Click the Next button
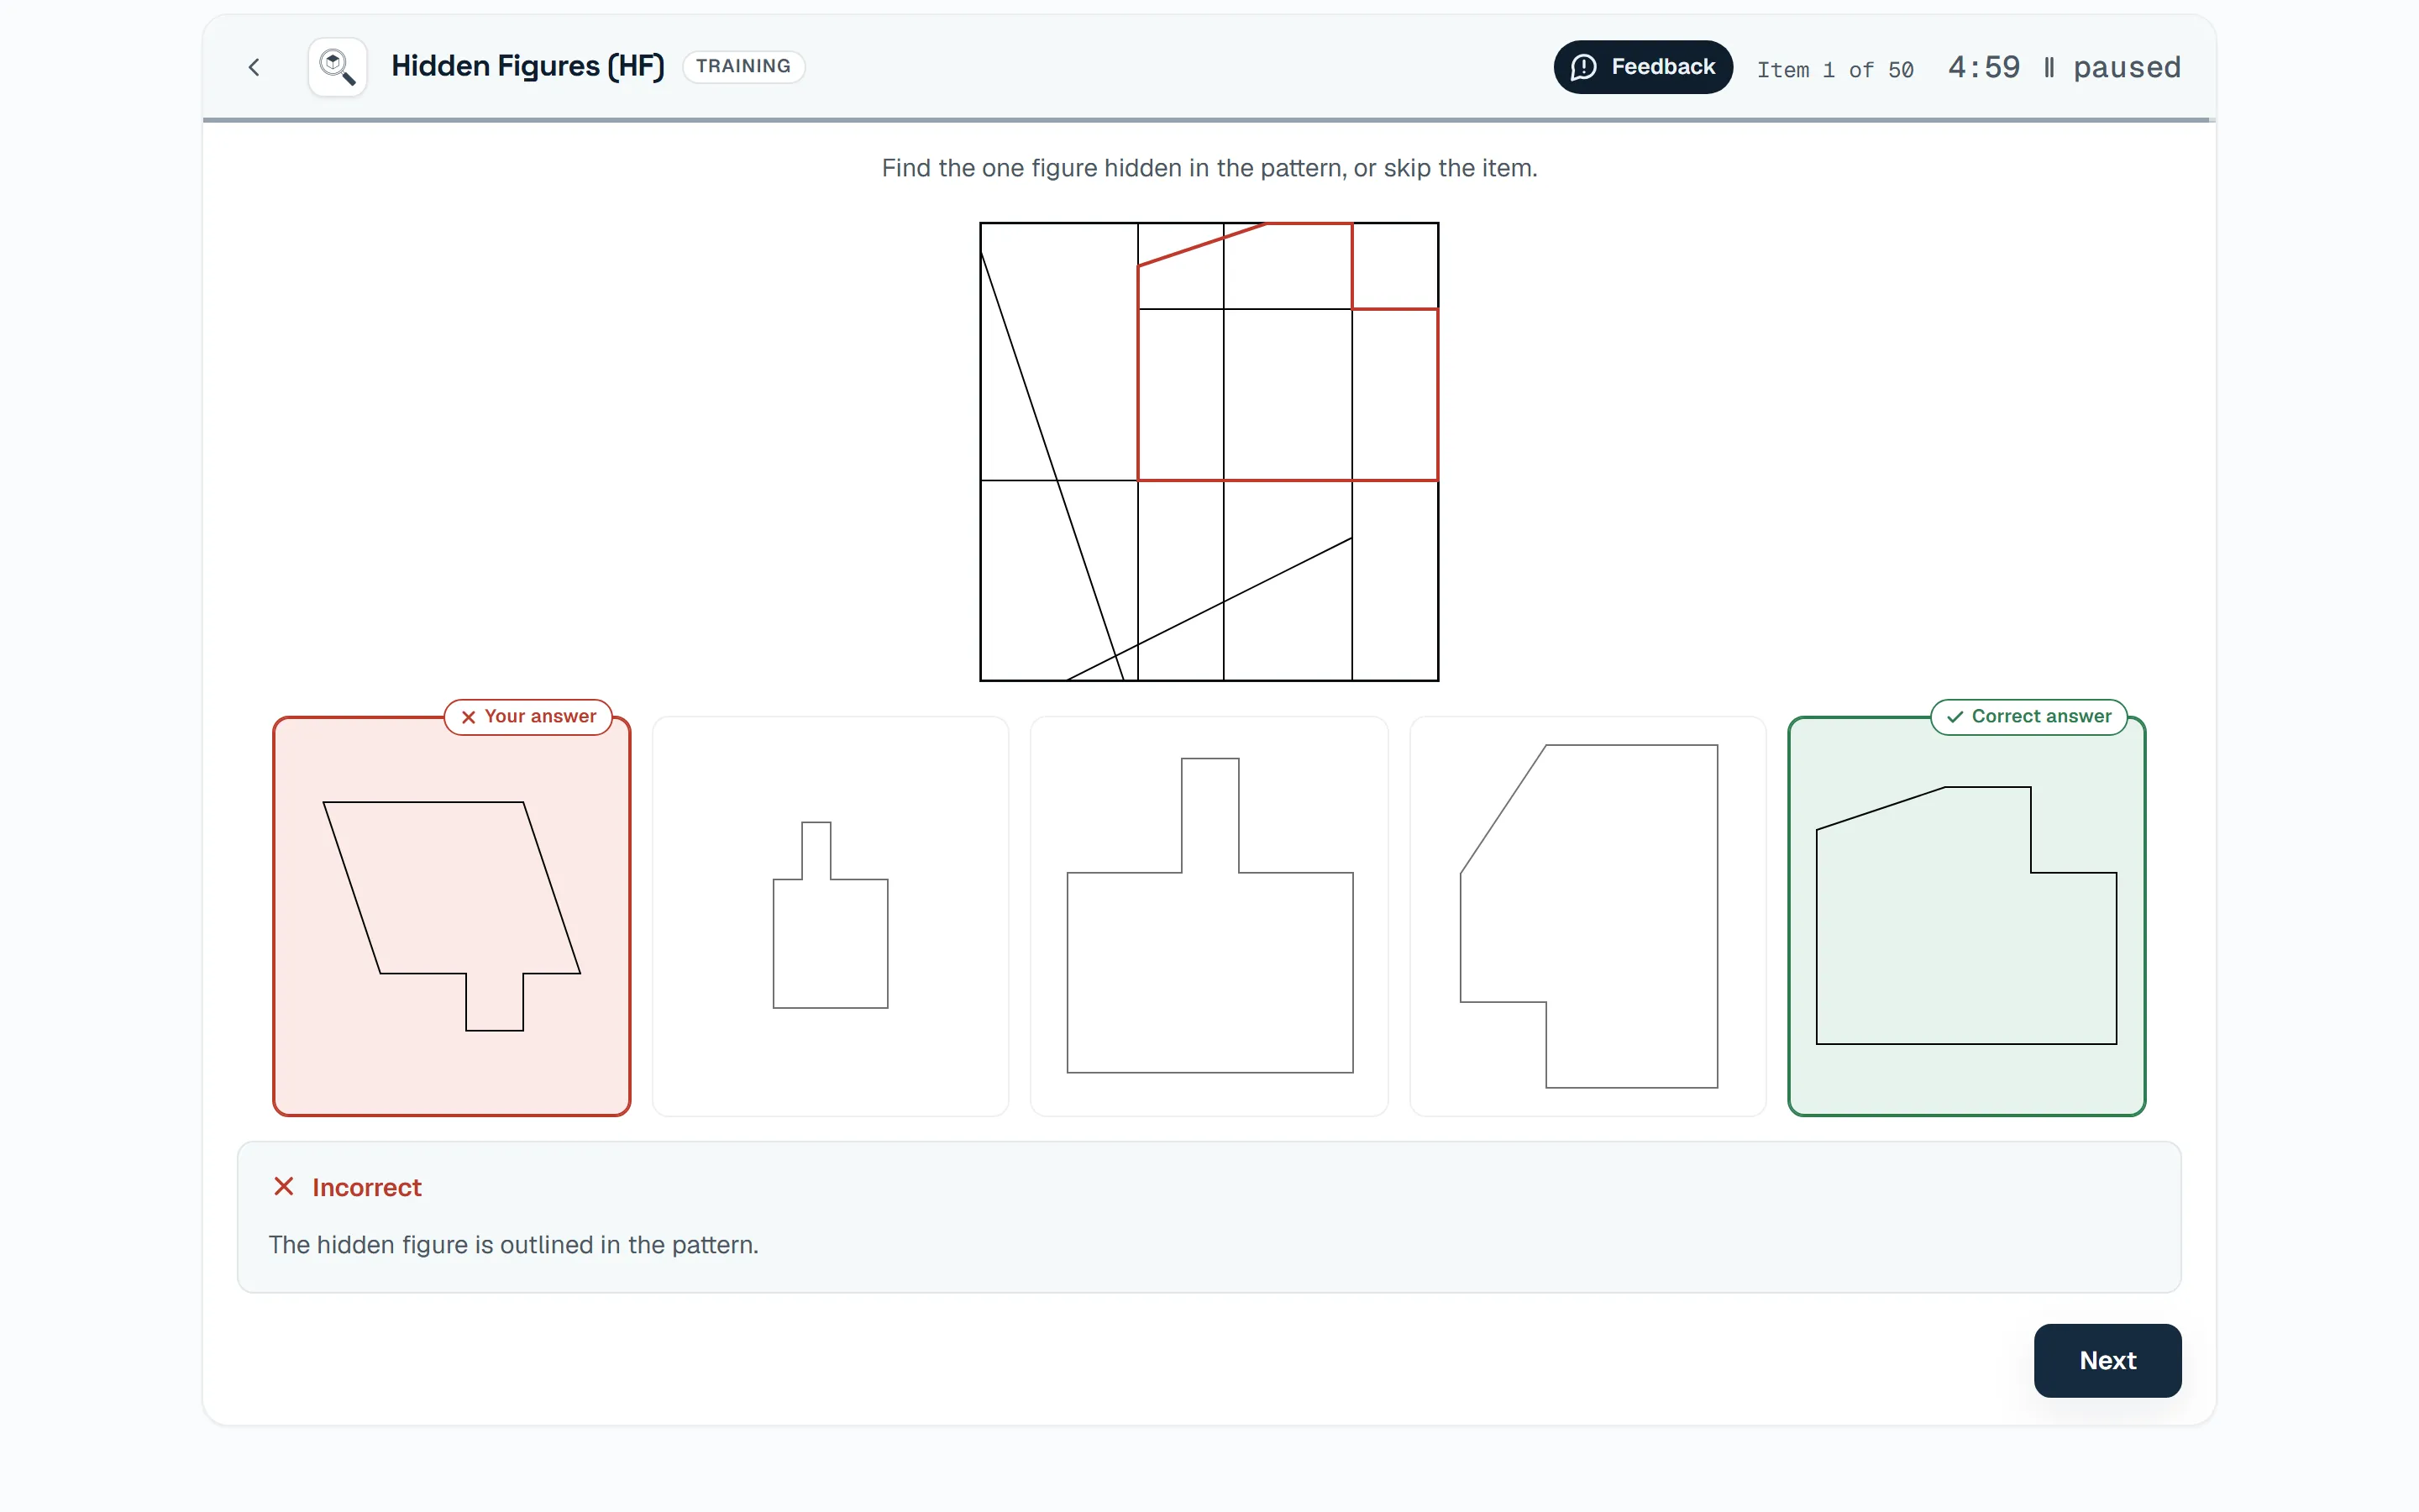 pyautogui.click(x=2107, y=1360)
